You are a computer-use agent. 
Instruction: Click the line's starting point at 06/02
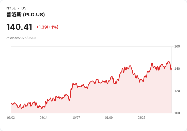11,103
